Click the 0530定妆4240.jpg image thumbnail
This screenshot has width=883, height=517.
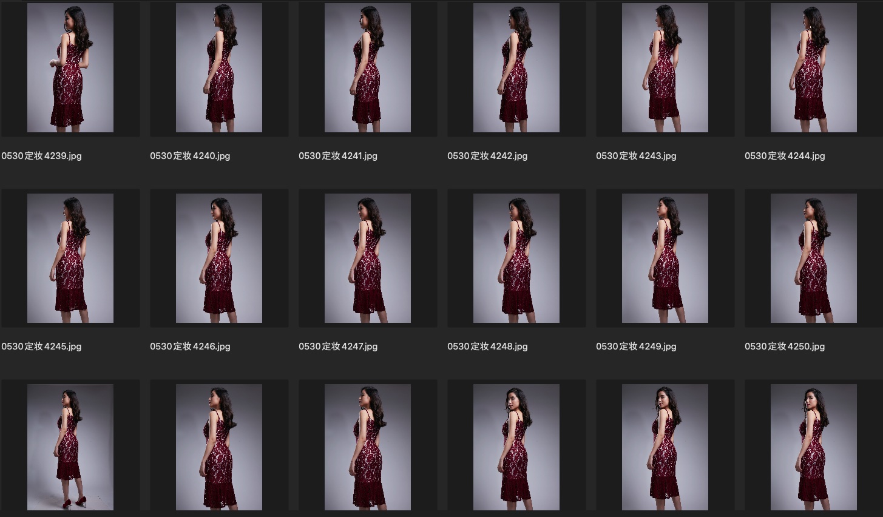[x=219, y=68]
